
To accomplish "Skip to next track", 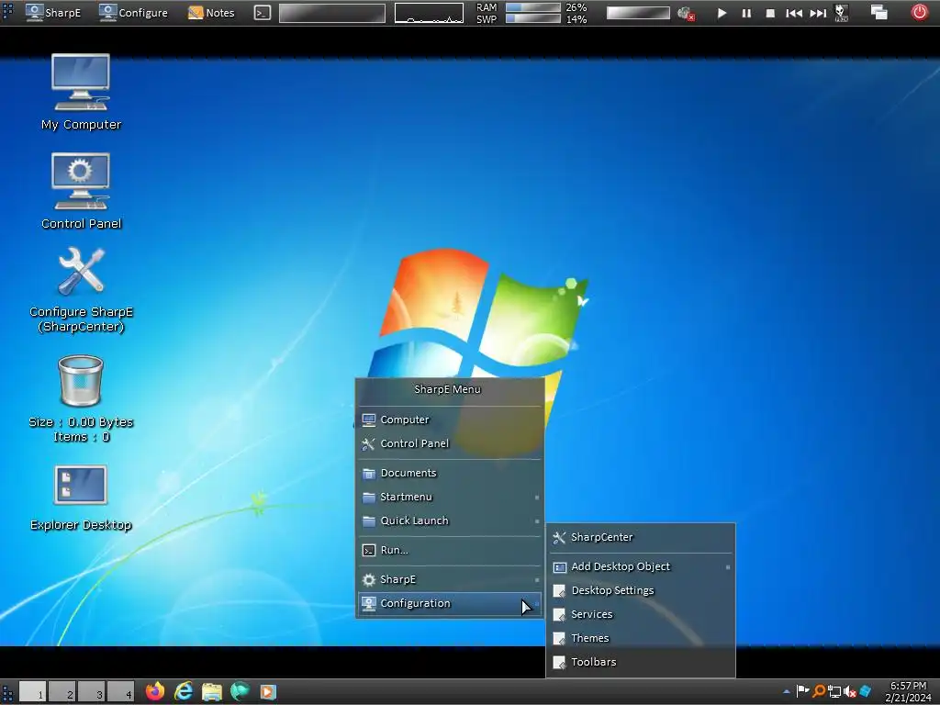I will point(818,13).
